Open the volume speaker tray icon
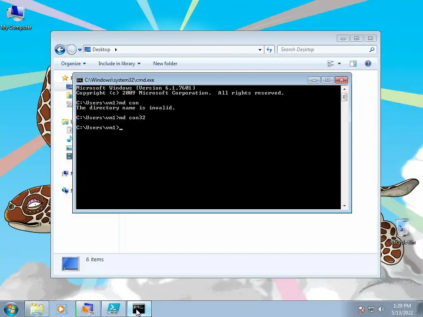Viewport: 423px width, 317px height. tap(381, 309)
